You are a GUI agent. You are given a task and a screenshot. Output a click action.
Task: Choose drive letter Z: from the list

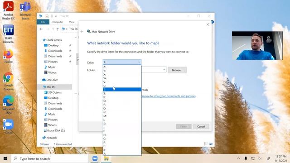[122, 67]
